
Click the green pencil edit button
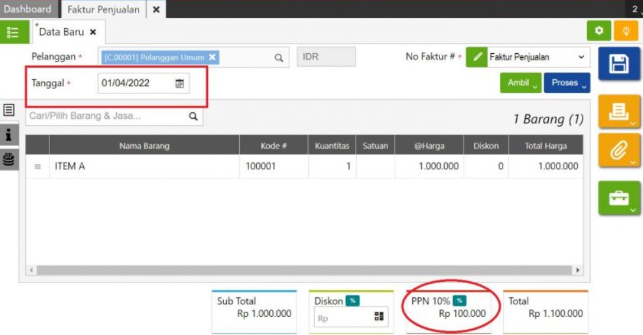click(x=477, y=57)
